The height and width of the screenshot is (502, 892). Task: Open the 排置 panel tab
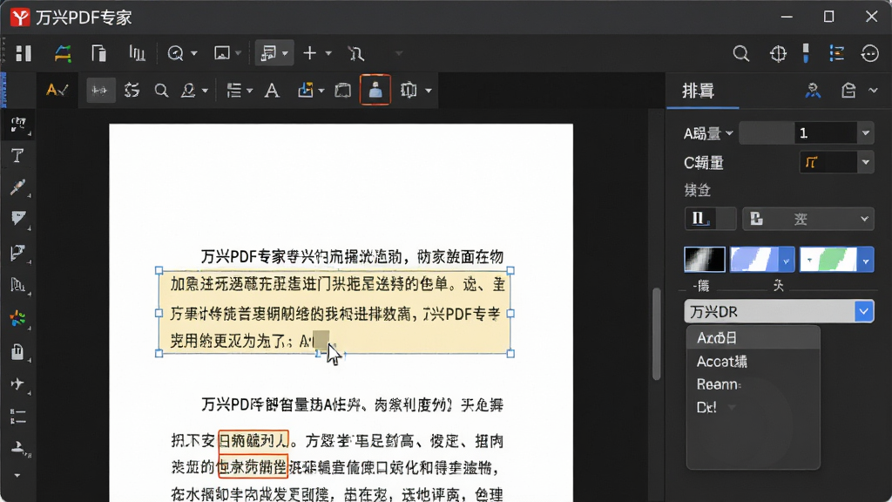point(698,91)
